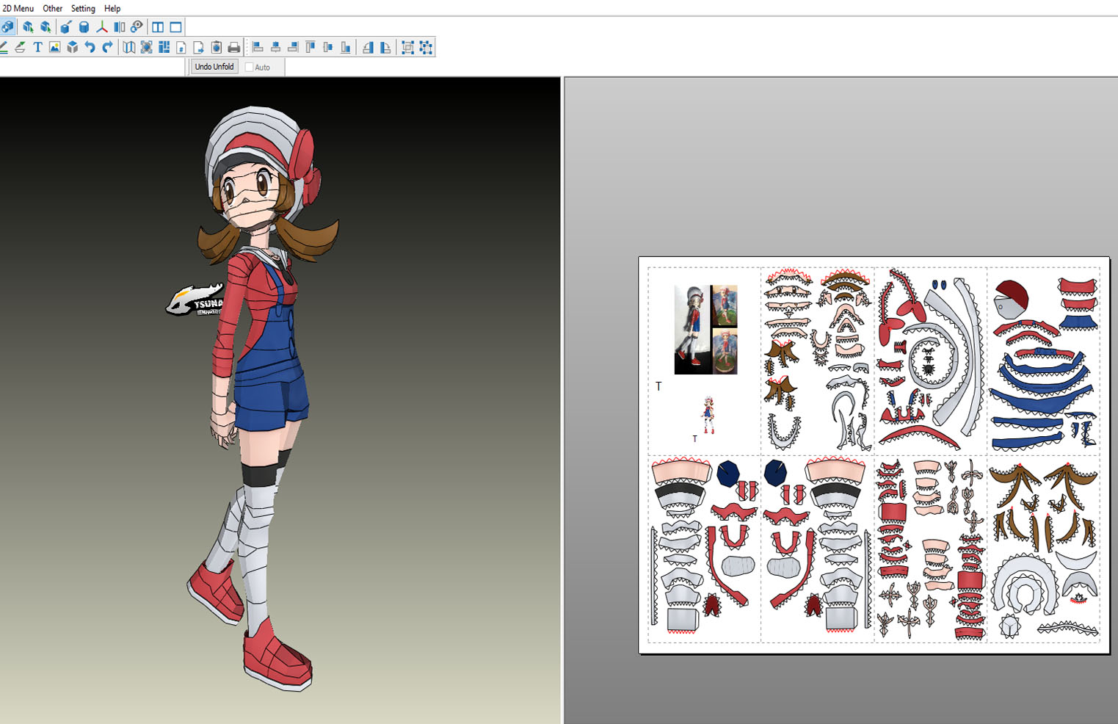Open the Setting menu
This screenshot has width=1118, height=724.
[x=82, y=8]
